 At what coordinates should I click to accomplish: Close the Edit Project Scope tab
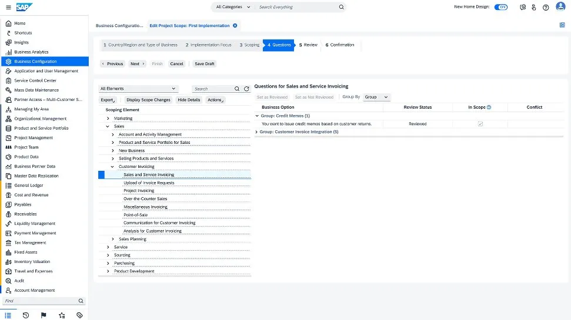tap(235, 26)
